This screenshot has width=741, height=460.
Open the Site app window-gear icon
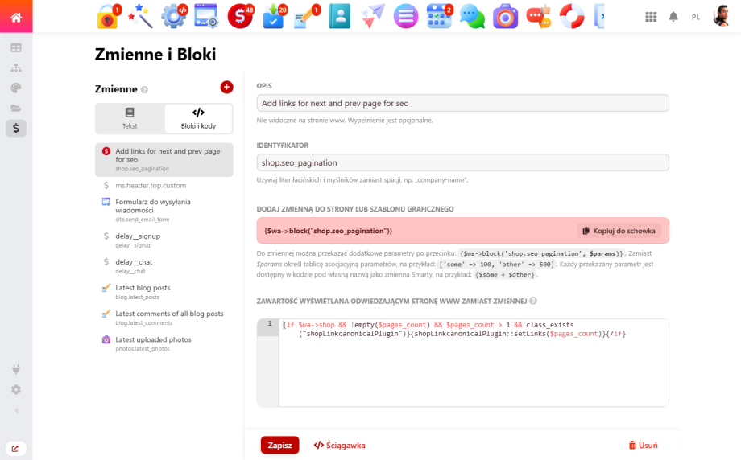pos(206,17)
